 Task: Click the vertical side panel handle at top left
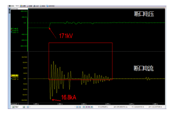[9, 11]
